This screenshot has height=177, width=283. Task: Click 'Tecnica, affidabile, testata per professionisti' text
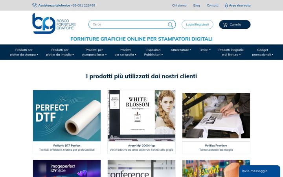click(x=67, y=150)
